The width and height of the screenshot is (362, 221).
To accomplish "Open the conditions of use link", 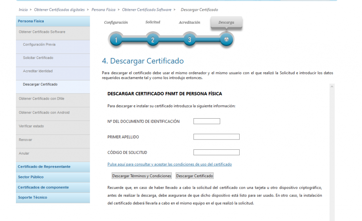I will click(169, 164).
